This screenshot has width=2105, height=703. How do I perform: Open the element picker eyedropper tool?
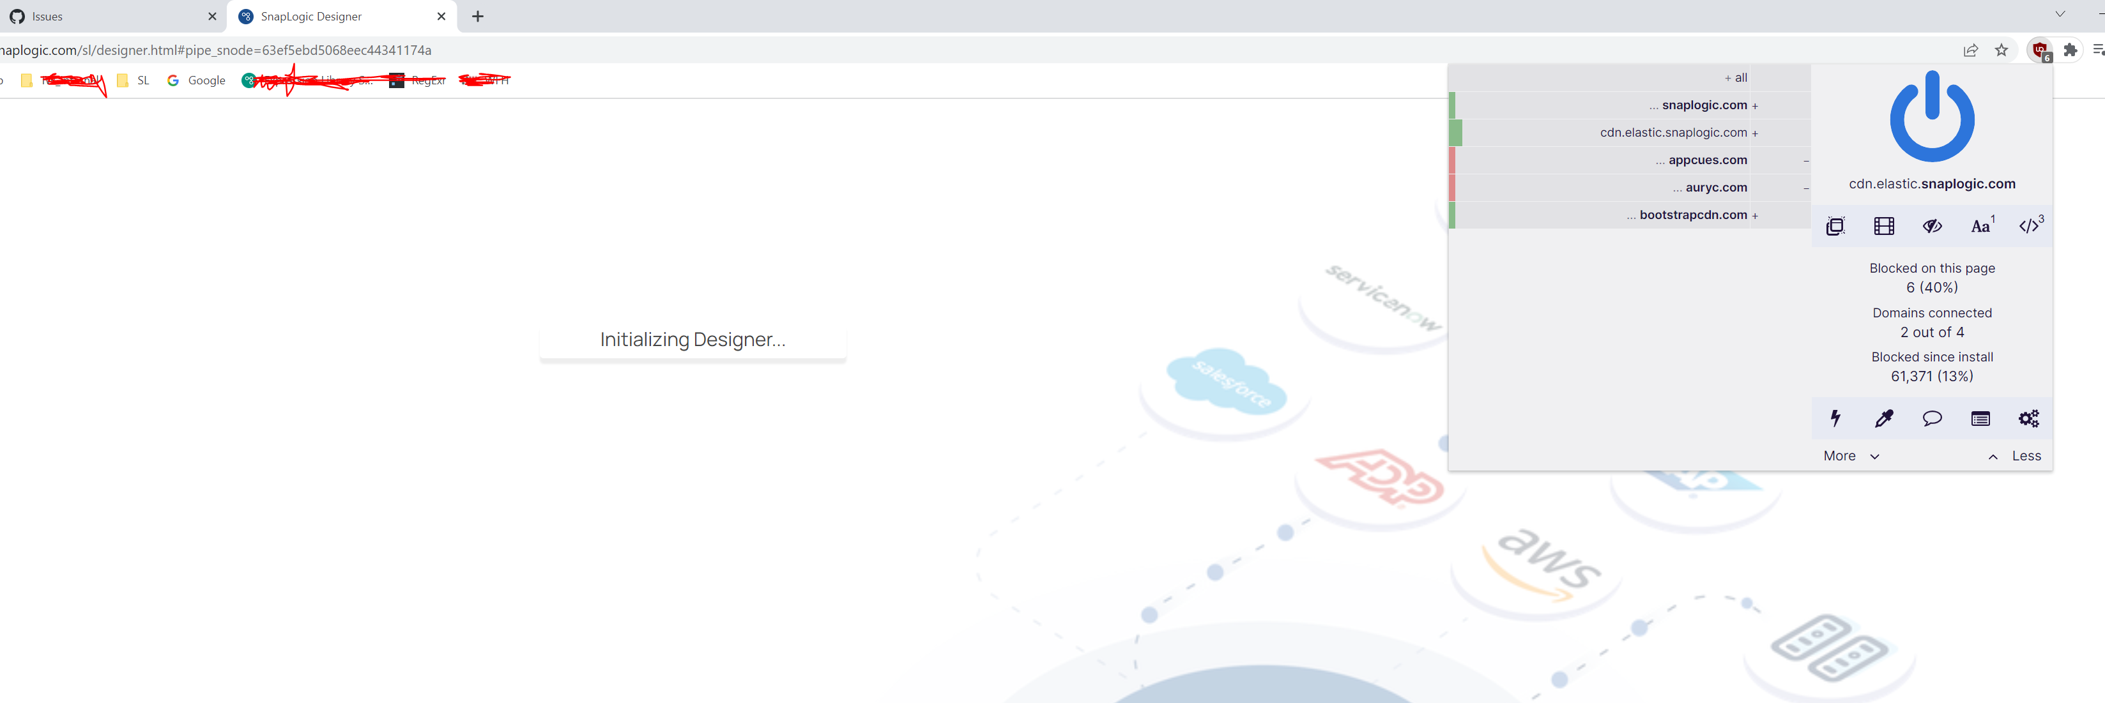(1883, 419)
